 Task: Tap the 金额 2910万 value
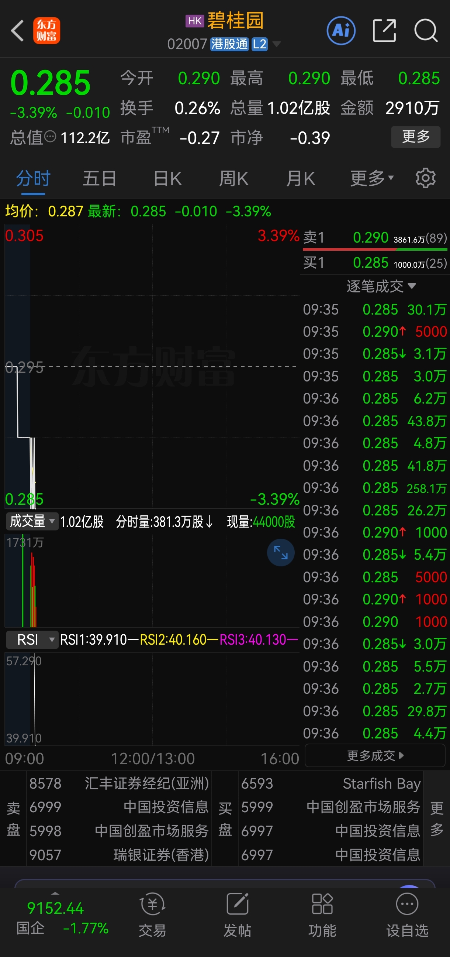click(x=412, y=108)
